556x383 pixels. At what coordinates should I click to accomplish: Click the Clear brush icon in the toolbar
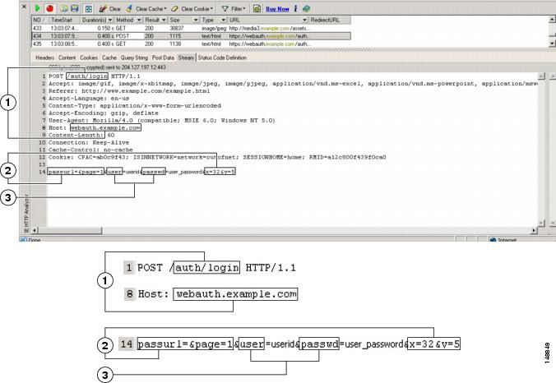(103, 8)
